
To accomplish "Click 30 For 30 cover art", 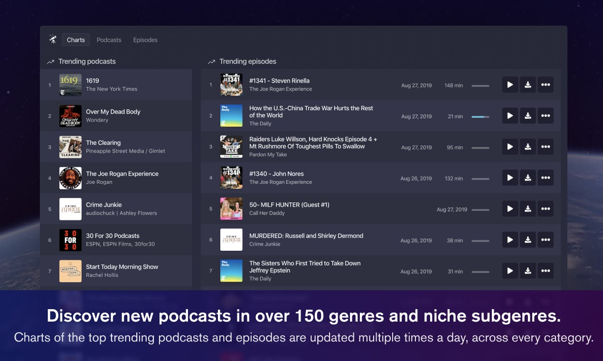I will coord(70,240).
